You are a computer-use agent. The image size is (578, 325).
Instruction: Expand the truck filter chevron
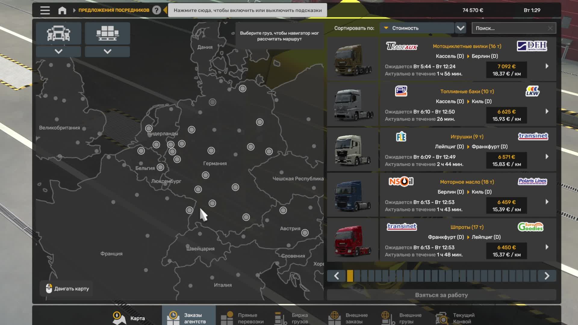[58, 51]
